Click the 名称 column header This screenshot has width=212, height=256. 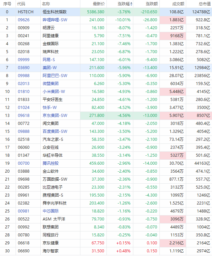tap(46, 4)
